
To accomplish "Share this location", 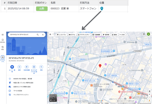I will click(41, 67).
